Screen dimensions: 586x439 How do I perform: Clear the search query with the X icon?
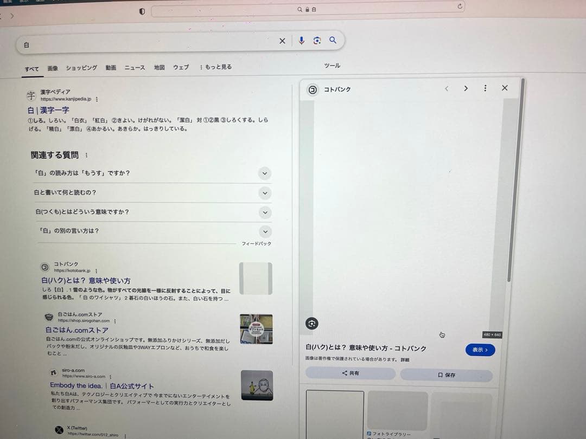[x=282, y=41]
